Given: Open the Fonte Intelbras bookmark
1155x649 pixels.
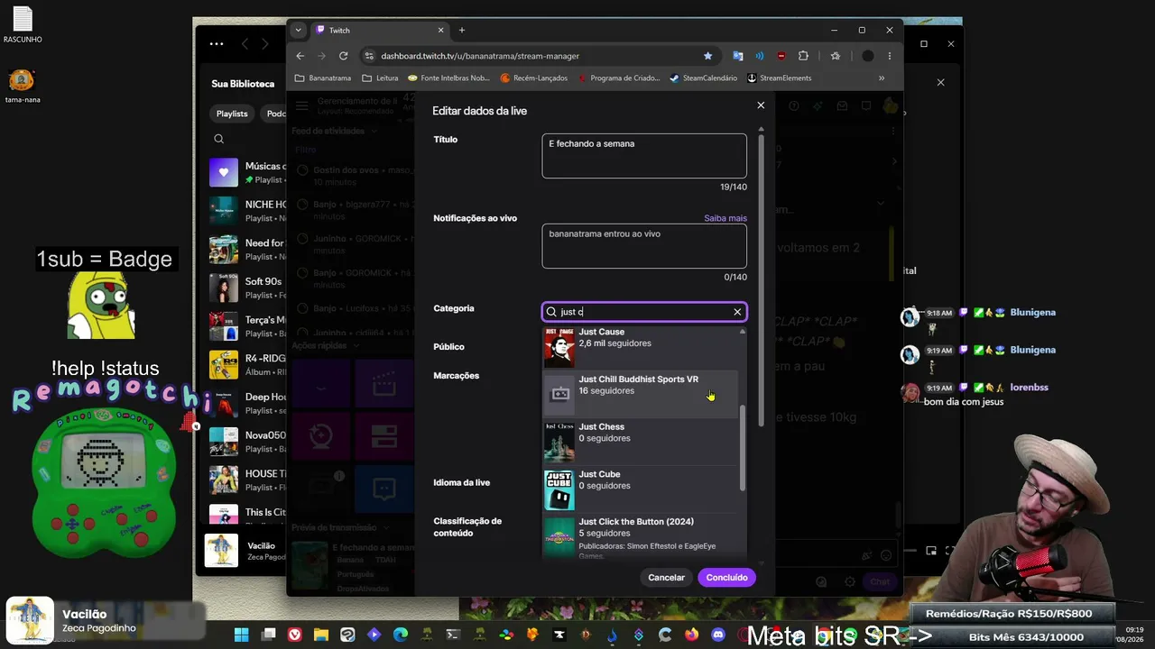Looking at the screenshot, I should (448, 78).
